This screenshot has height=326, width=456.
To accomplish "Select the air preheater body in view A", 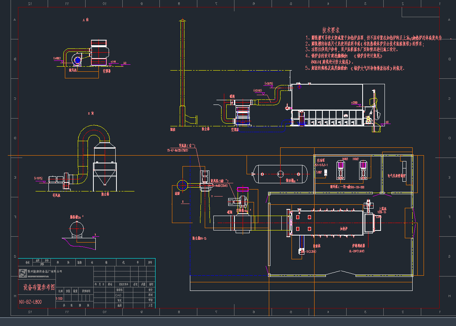I will 99,52.
